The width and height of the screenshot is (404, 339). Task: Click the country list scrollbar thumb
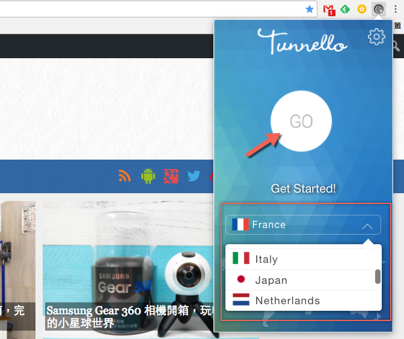(x=378, y=277)
